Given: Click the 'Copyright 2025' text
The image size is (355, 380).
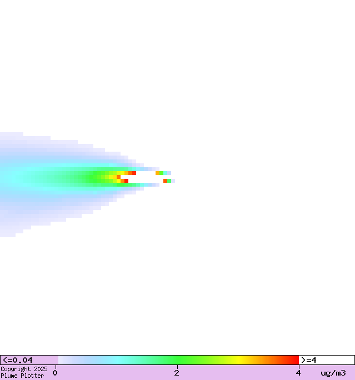Looking at the screenshot, I should pyautogui.click(x=24, y=369).
